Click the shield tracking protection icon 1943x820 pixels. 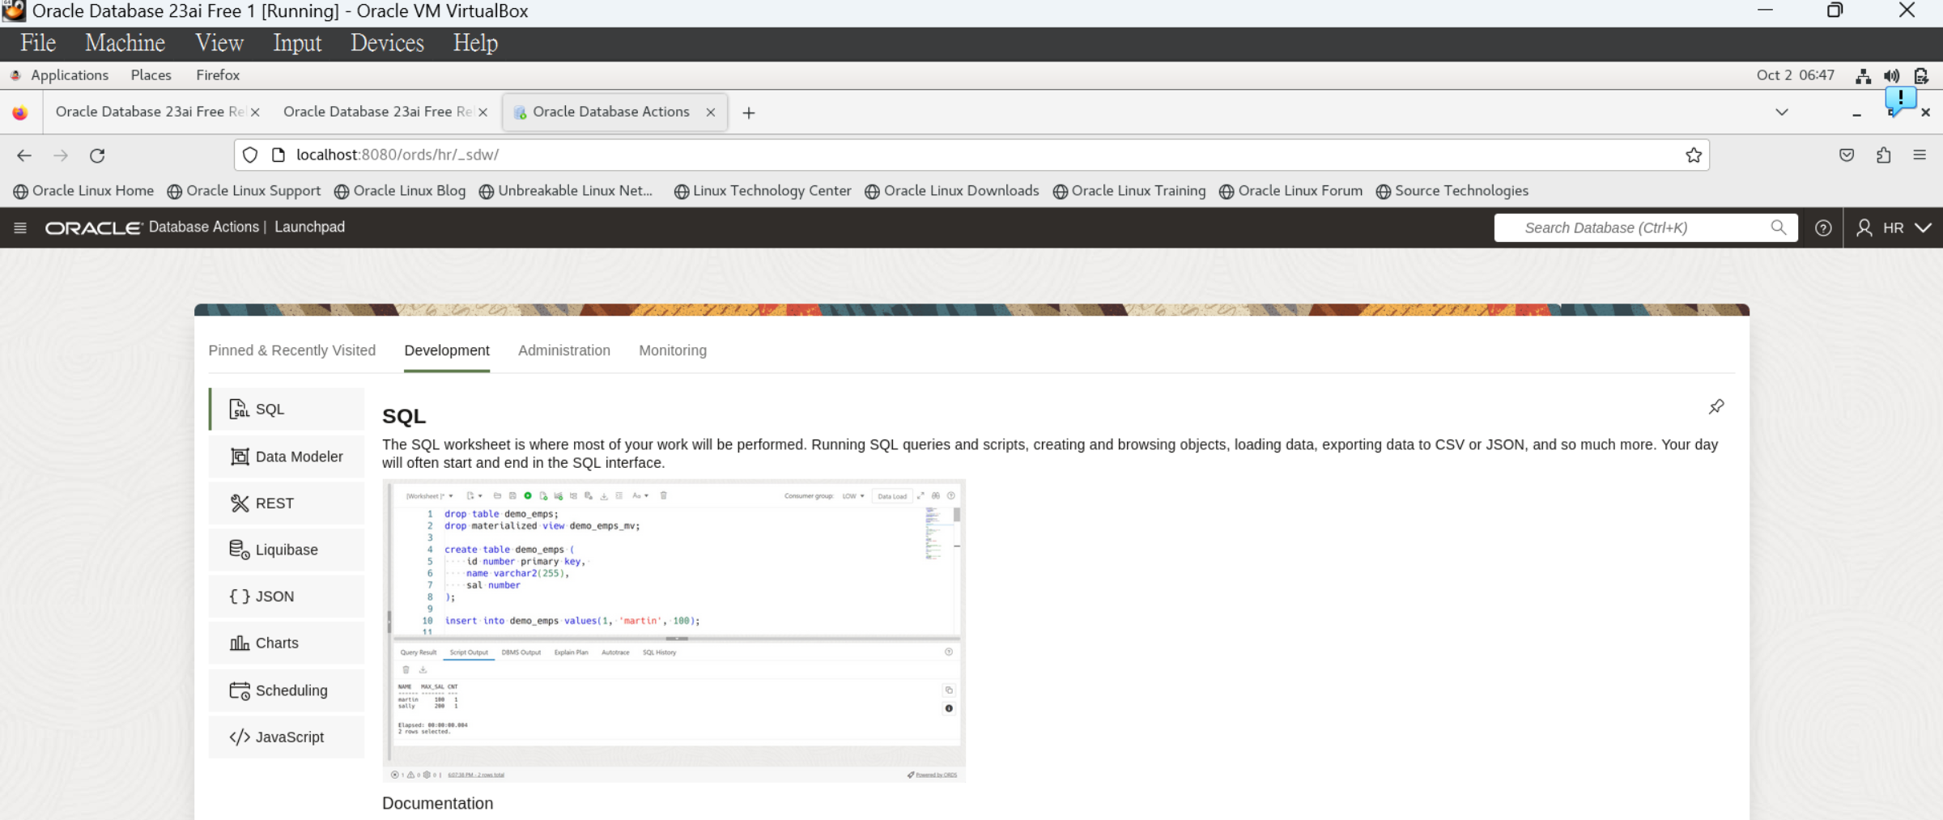(x=250, y=155)
